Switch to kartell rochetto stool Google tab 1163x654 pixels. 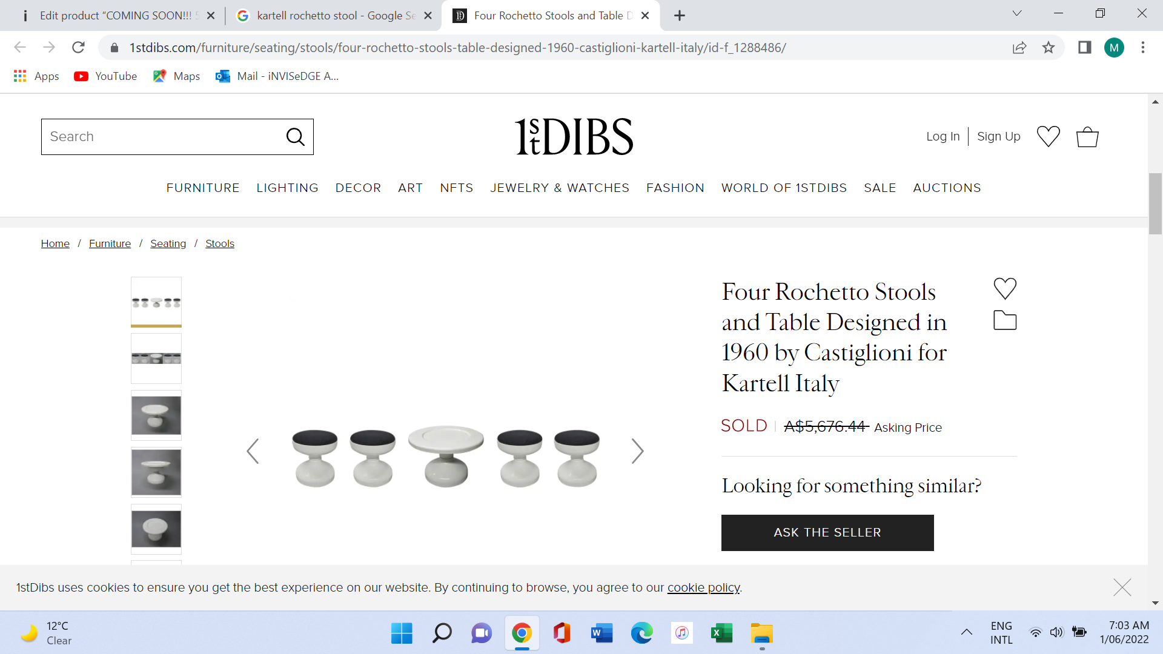tap(334, 16)
